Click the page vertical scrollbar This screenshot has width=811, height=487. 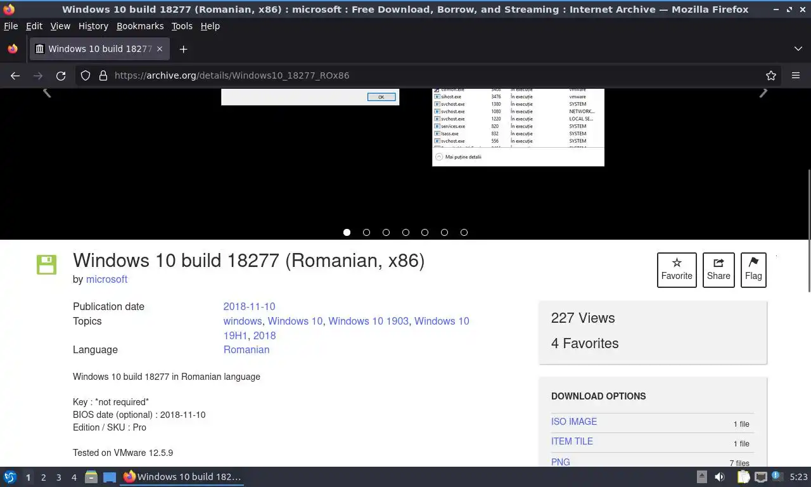coord(808,231)
